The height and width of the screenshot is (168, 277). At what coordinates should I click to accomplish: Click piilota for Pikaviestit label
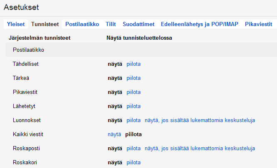[x=134, y=92]
